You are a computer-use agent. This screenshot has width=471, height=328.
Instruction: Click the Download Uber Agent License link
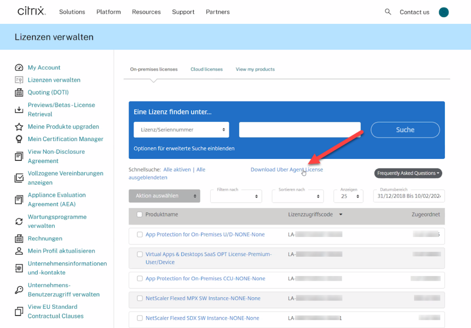[287, 170]
